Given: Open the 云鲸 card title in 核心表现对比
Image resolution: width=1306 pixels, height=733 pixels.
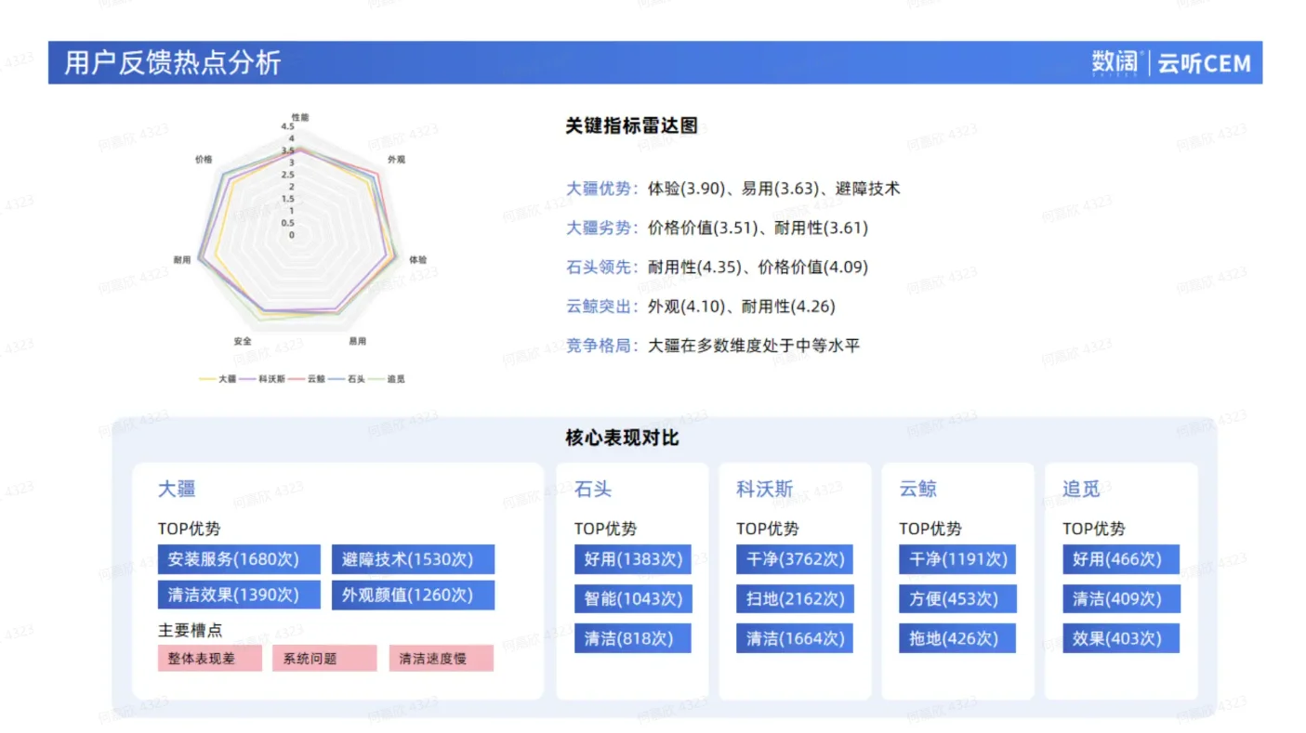Looking at the screenshot, I should (918, 489).
